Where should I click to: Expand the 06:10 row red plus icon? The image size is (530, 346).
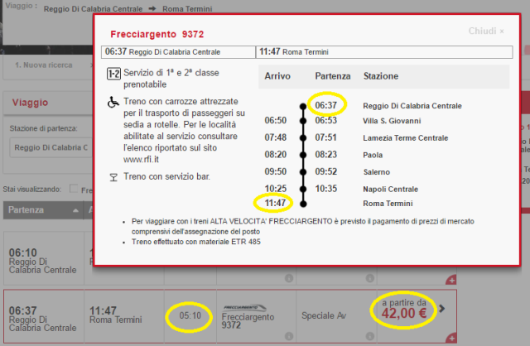451,280
